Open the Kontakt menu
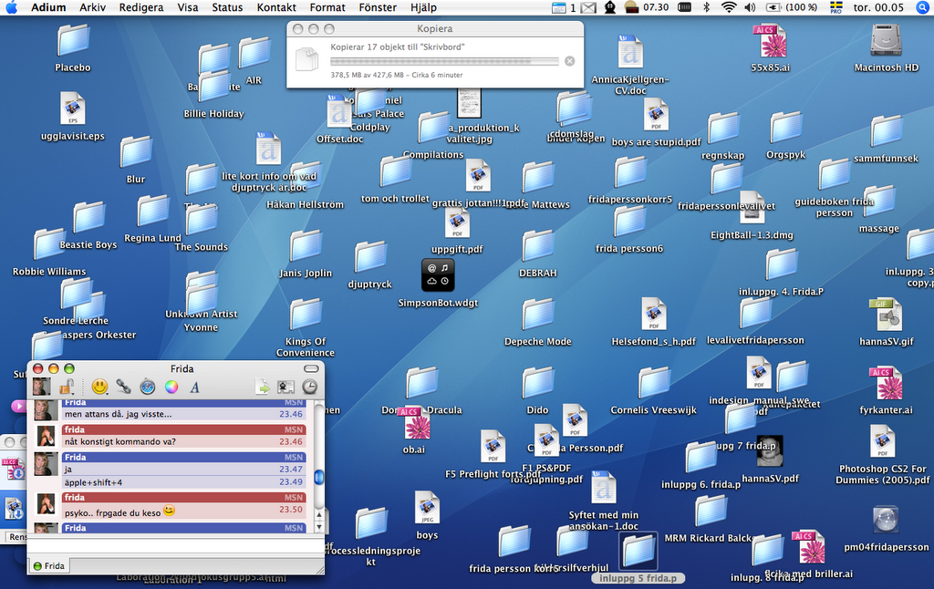Image resolution: width=934 pixels, height=589 pixels. (276, 7)
